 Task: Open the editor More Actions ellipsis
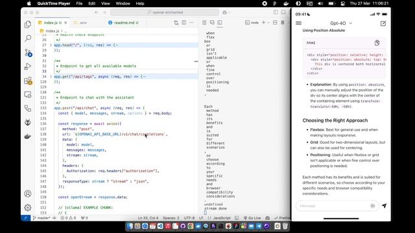point(191,23)
